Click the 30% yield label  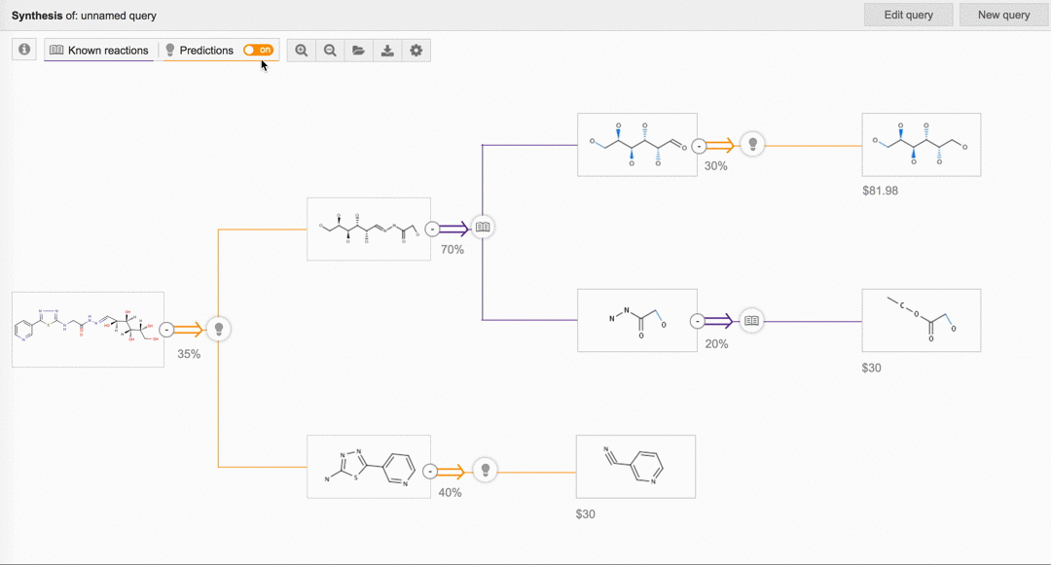click(716, 166)
